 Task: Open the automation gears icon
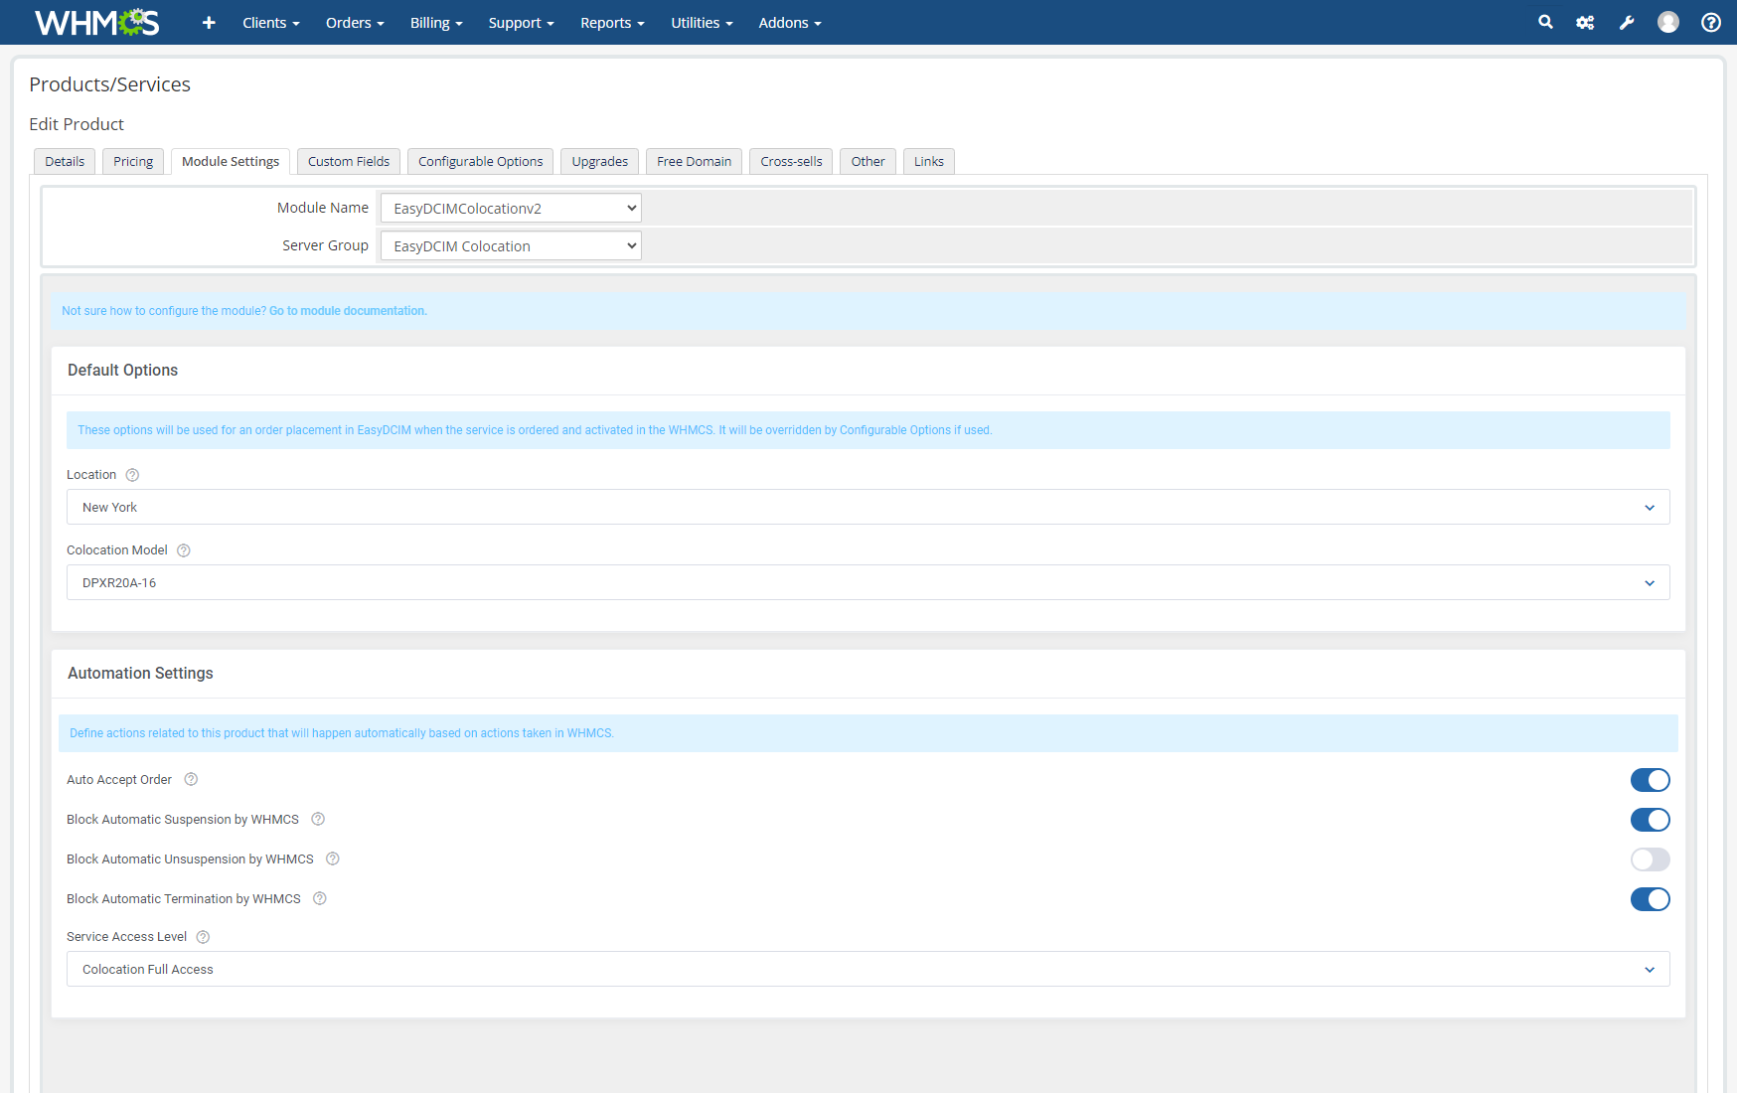[x=1585, y=22]
